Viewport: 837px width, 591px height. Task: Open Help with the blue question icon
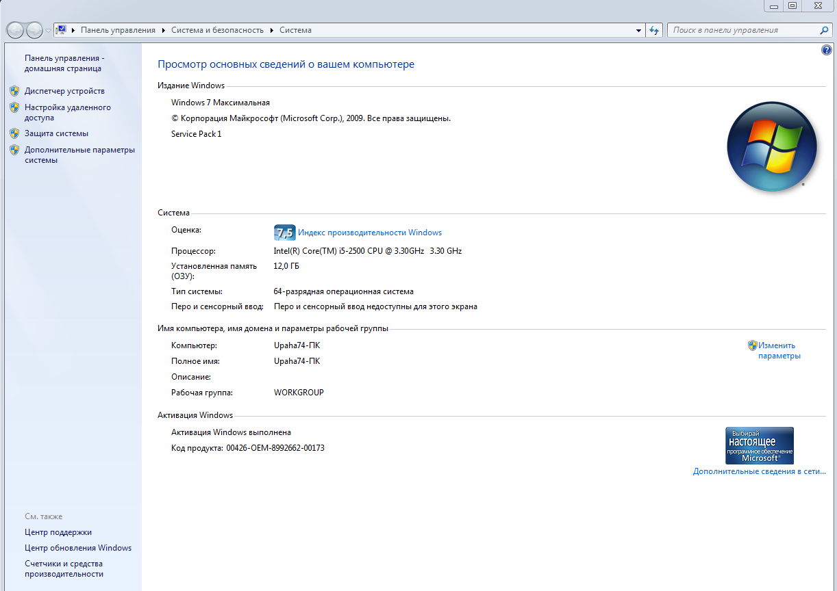[x=826, y=50]
